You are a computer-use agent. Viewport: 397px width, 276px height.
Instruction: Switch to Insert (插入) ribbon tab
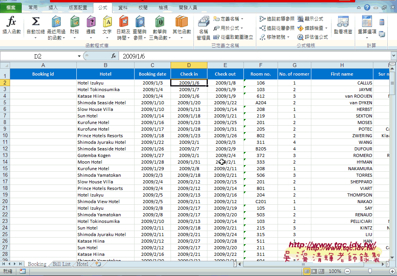53,8
